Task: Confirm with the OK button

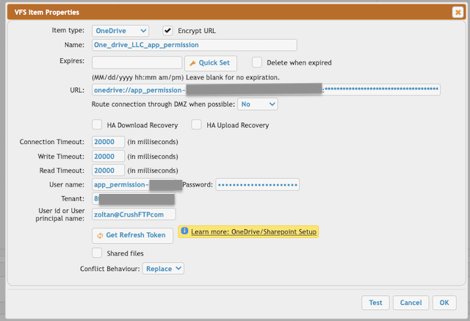Action: [x=444, y=303]
